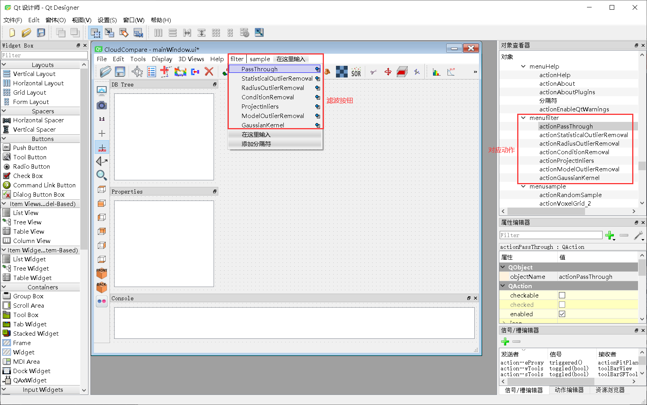The width and height of the screenshot is (647, 405).
Task: Switch to 资源浏览器 tab
Action: point(610,390)
